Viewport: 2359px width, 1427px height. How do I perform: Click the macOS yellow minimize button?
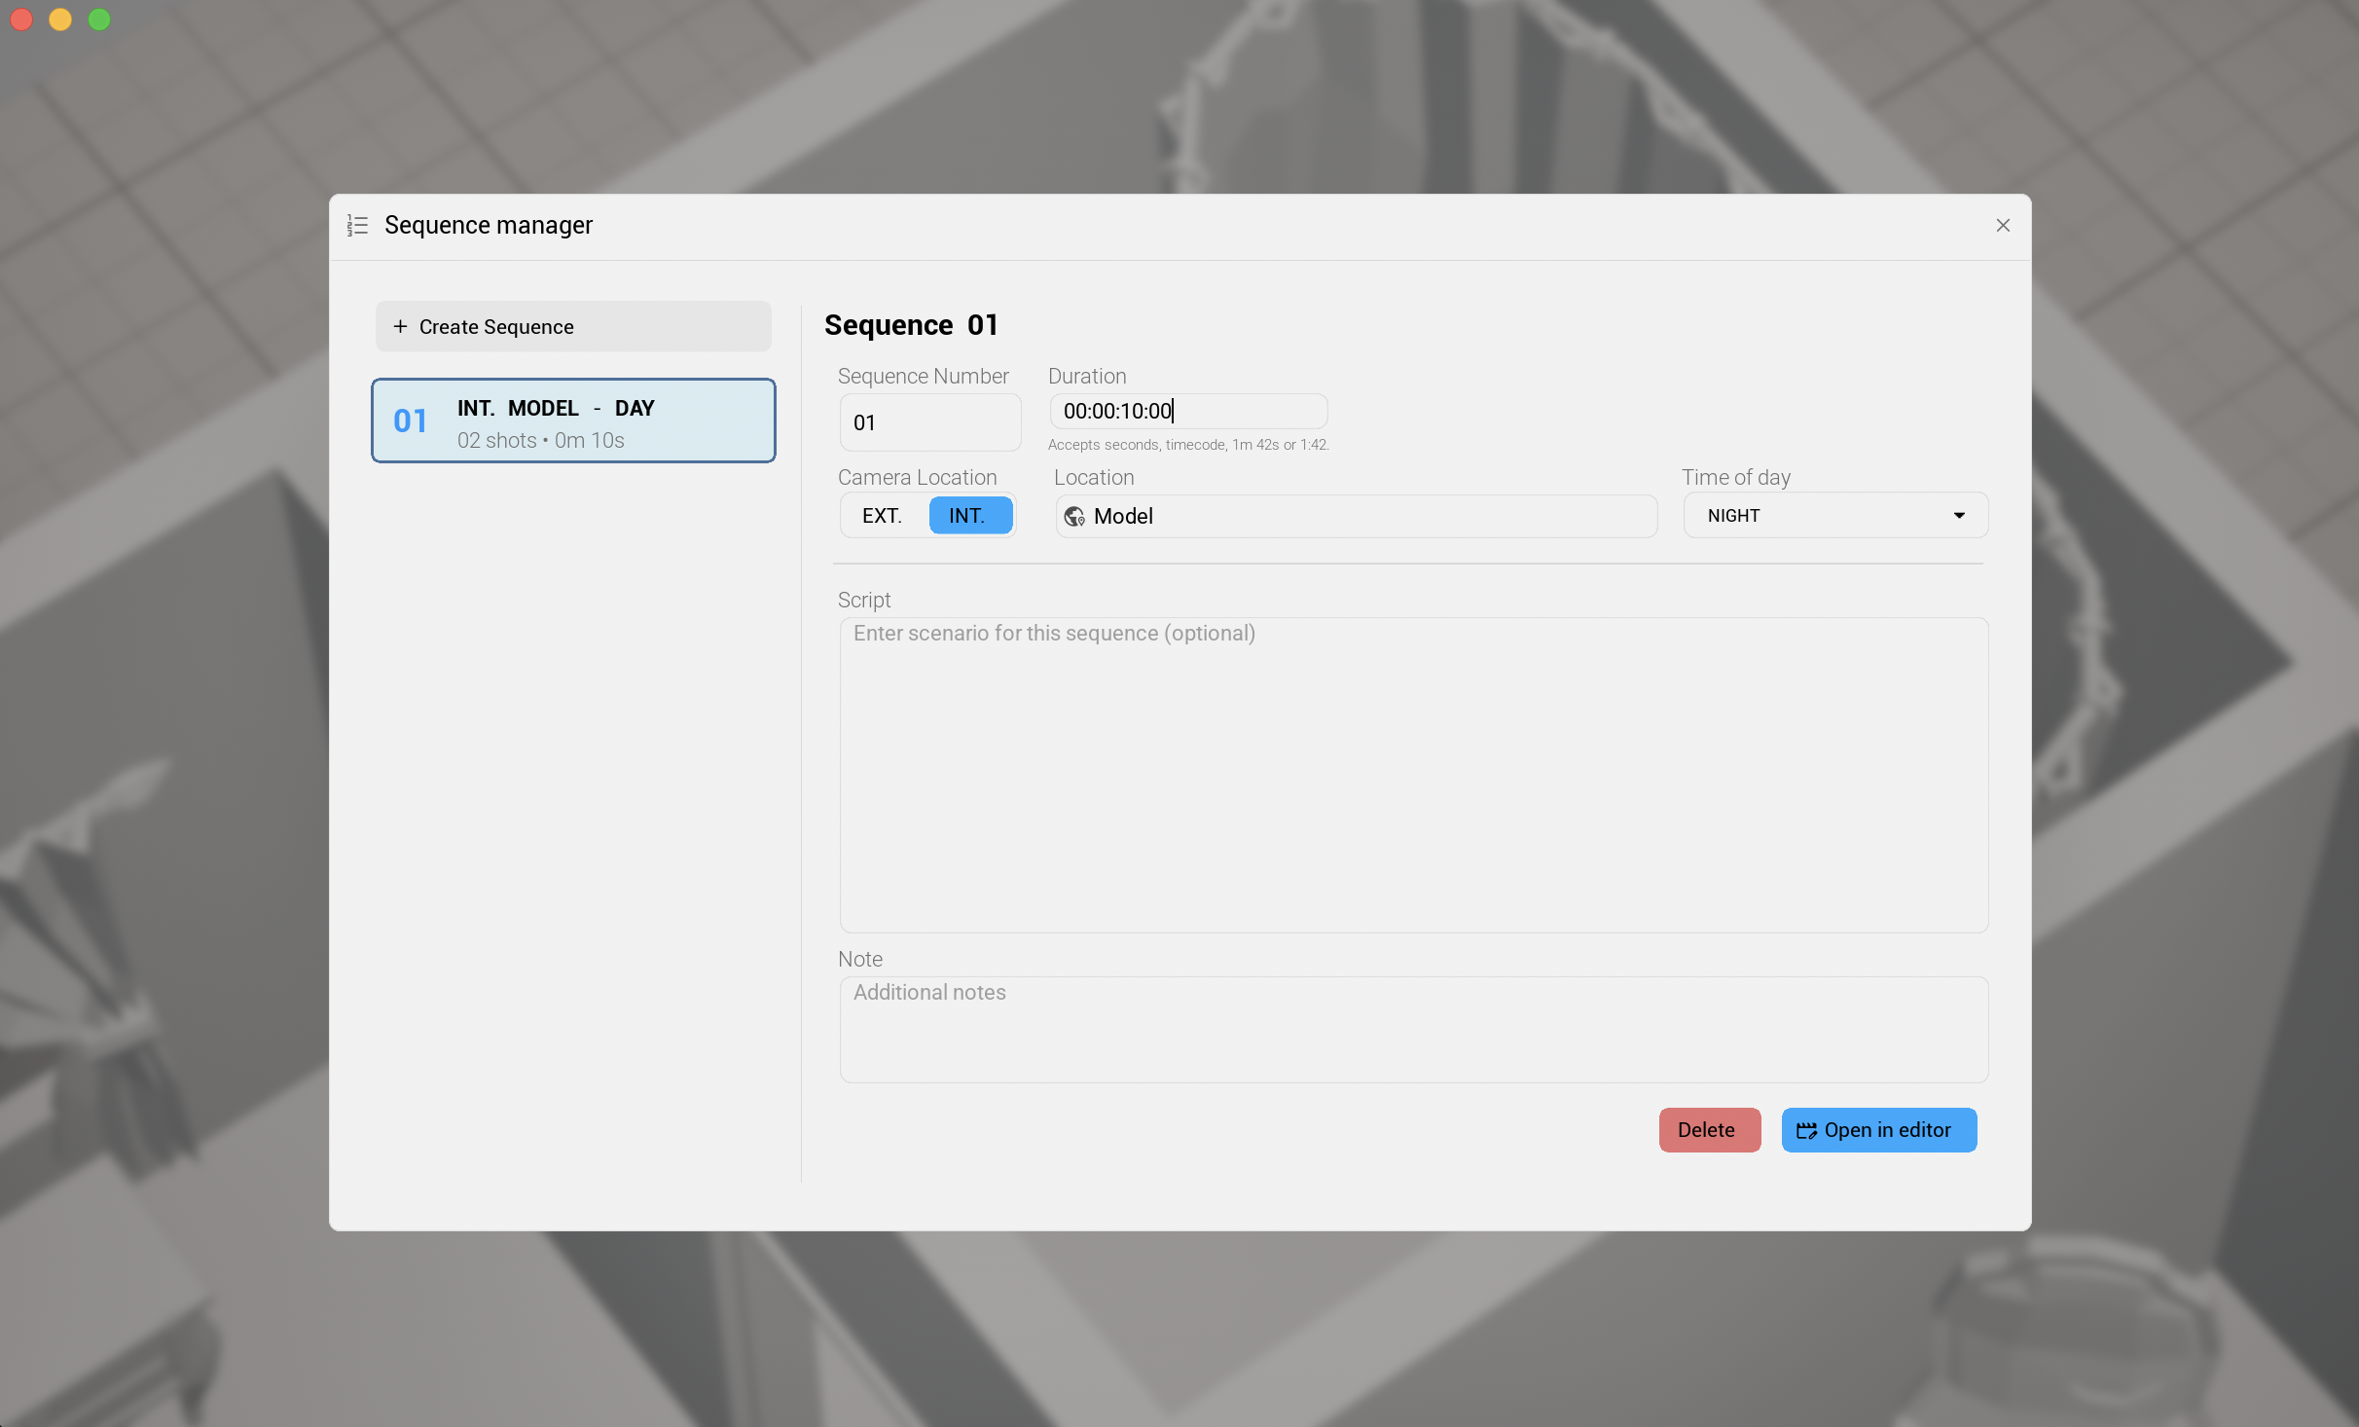tap(60, 19)
